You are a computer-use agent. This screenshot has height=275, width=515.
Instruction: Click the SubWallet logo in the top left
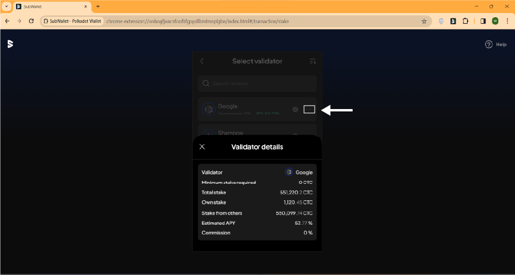pyautogui.click(x=10, y=44)
